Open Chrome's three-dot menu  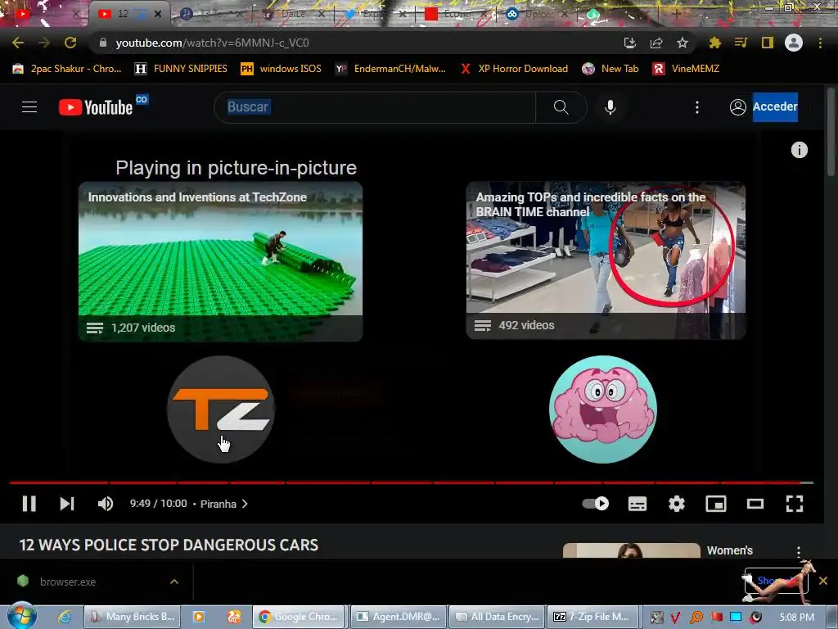[820, 43]
